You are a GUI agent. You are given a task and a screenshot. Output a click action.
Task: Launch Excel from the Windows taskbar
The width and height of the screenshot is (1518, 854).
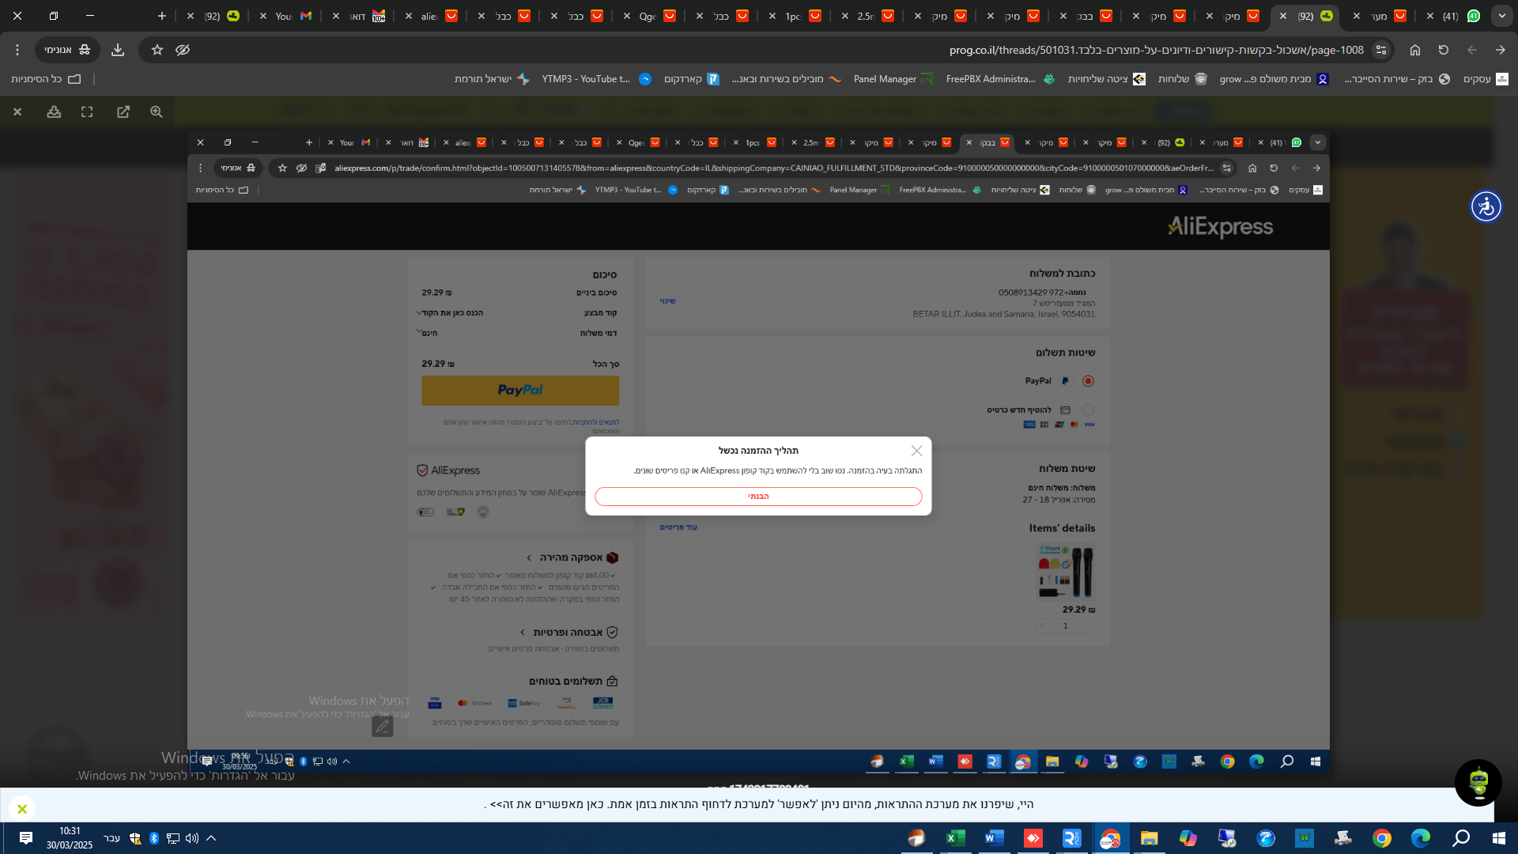click(955, 838)
